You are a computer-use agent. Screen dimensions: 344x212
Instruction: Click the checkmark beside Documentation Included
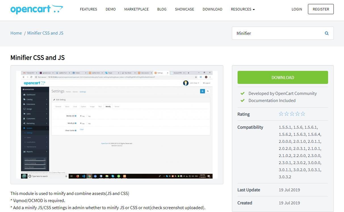[242, 100]
